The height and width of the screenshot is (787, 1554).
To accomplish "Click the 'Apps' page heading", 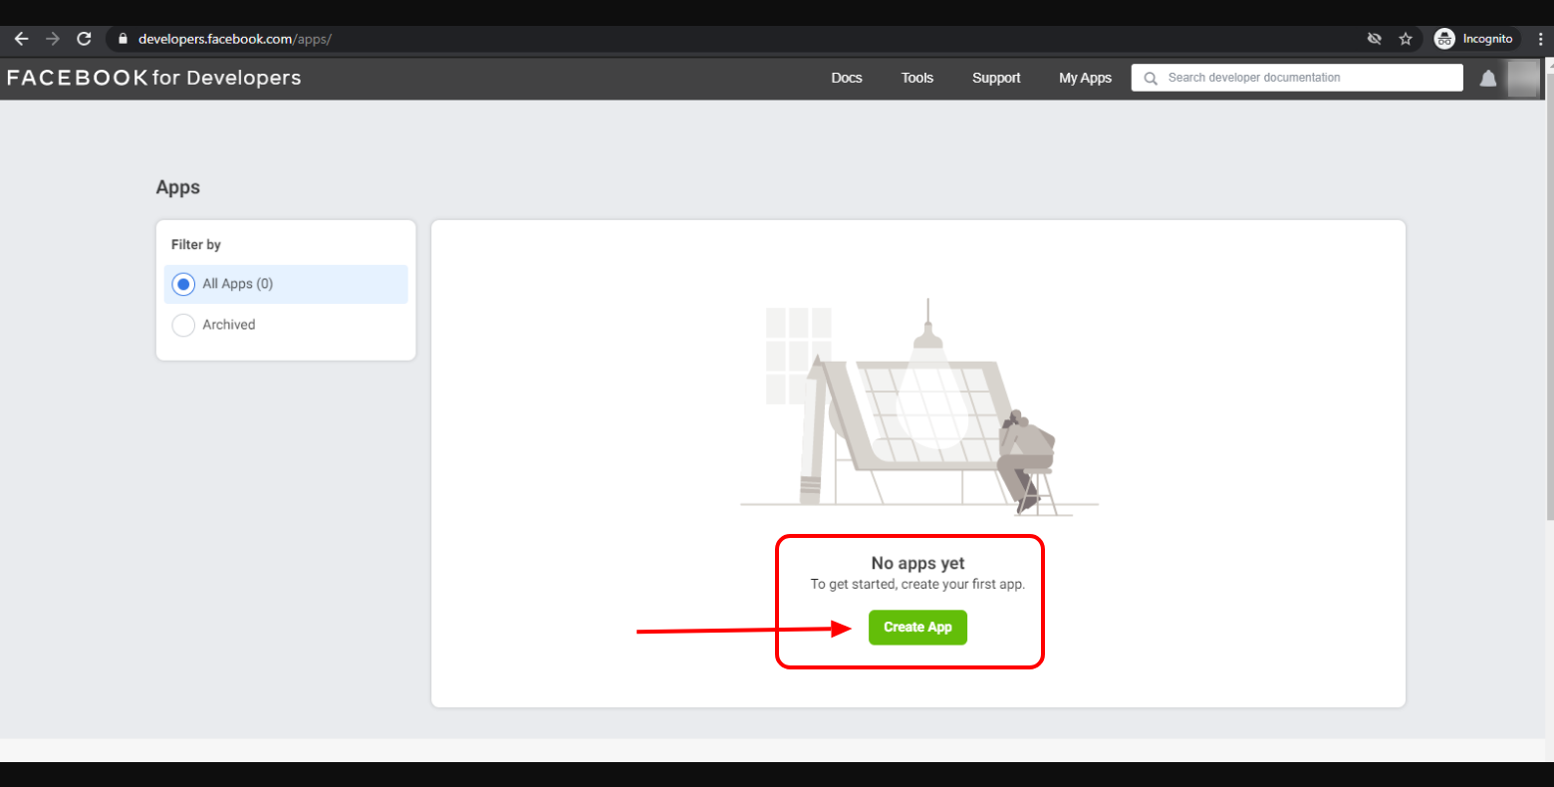I will tap(178, 188).
